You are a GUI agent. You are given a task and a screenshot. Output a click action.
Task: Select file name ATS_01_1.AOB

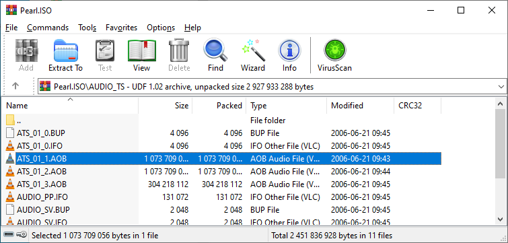(42, 158)
